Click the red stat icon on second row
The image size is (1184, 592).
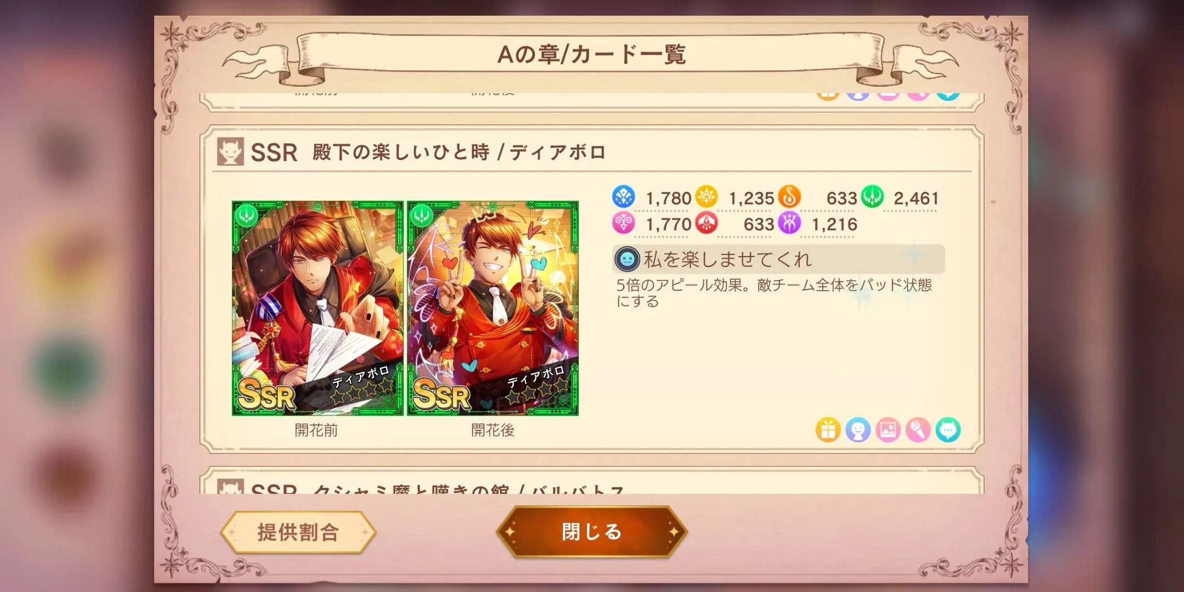pos(707,223)
